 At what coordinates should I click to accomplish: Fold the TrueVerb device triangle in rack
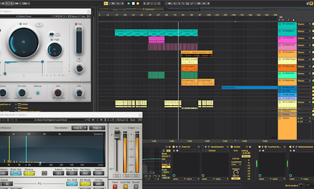point(263,147)
